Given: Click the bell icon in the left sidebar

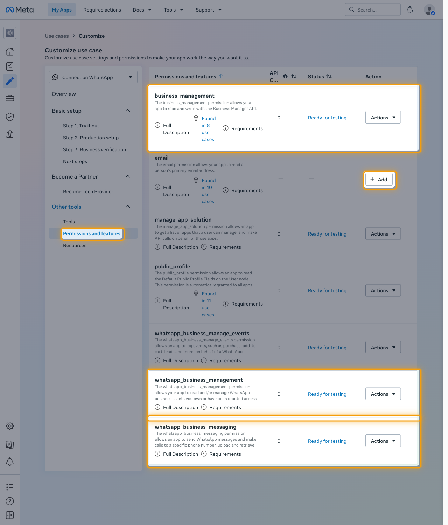Looking at the screenshot, I should pos(10,462).
